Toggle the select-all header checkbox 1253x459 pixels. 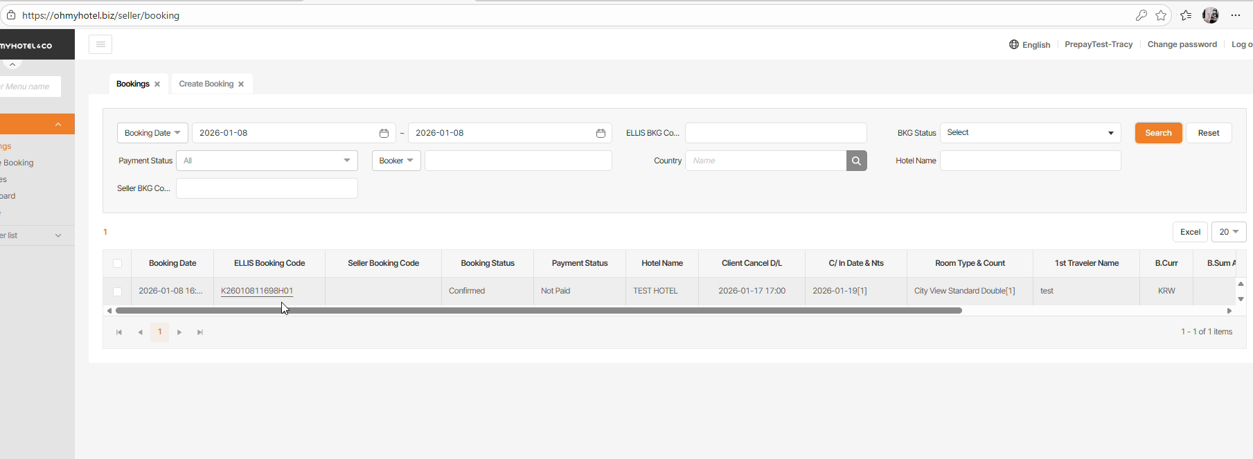click(117, 263)
